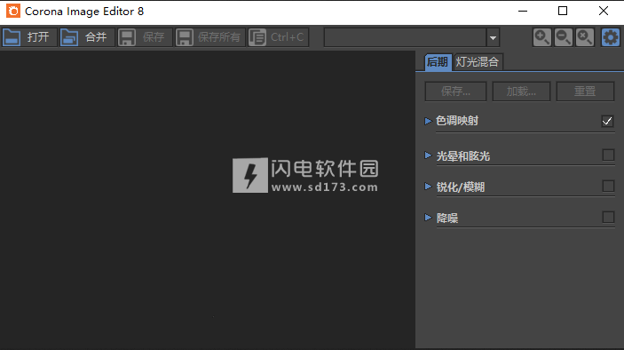Click the 锐化/模糊 section label
Screen dimensions: 624x350
tap(461, 187)
